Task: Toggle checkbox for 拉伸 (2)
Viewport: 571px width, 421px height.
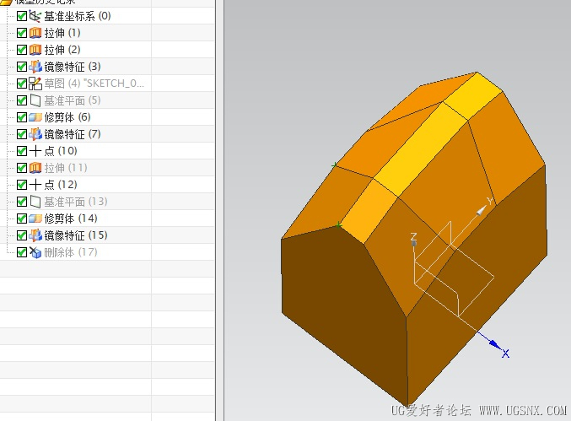Action: (22, 50)
